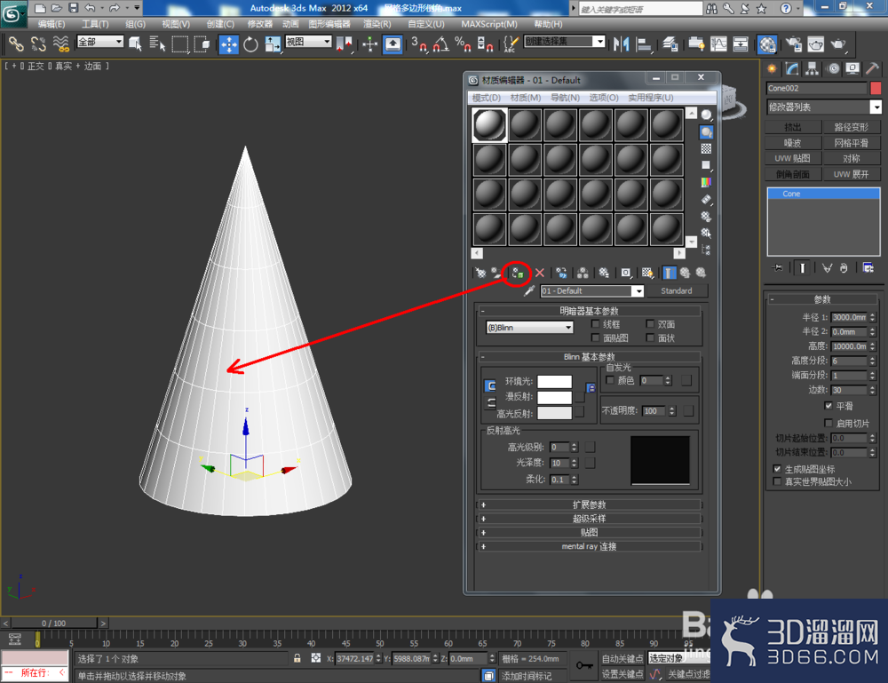Enable the 面贴图 face map checkbox
Image resolution: width=888 pixels, height=683 pixels.
pyautogui.click(x=595, y=338)
